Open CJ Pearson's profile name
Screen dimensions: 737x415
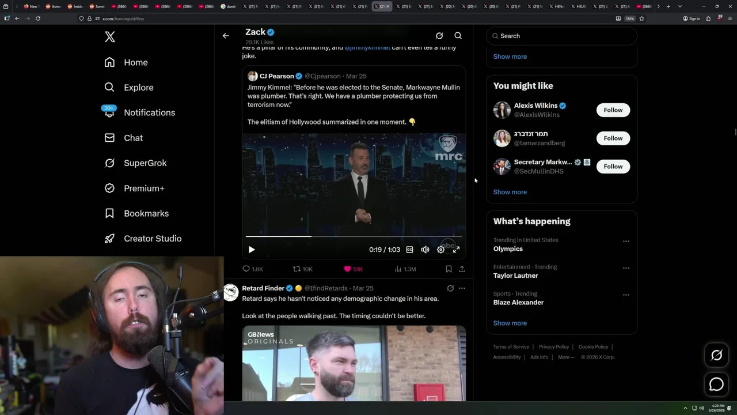tap(276, 76)
